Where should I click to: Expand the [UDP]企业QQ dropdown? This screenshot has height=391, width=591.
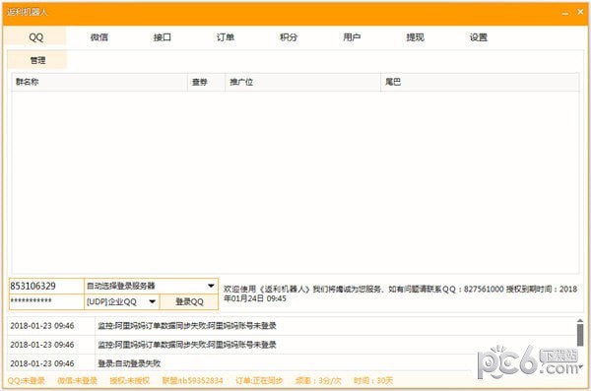point(122,301)
